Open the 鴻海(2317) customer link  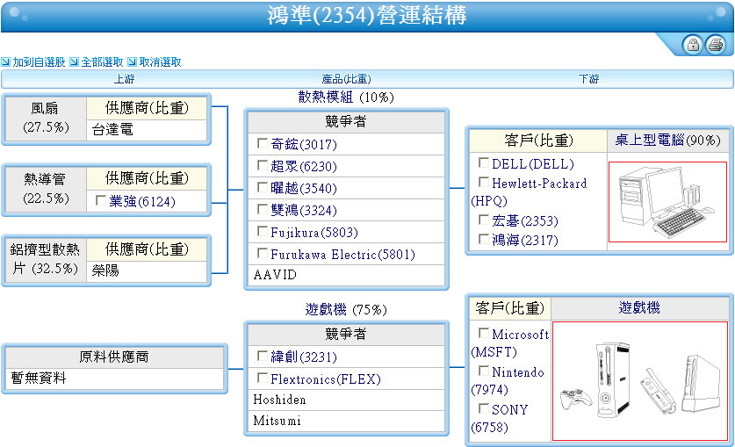pos(525,240)
